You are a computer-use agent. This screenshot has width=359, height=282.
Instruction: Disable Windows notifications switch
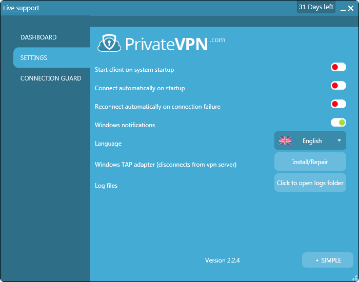[338, 123]
